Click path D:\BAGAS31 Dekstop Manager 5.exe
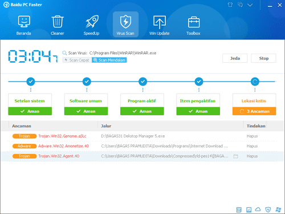Viewport: 285px width, 214px height. (133, 136)
